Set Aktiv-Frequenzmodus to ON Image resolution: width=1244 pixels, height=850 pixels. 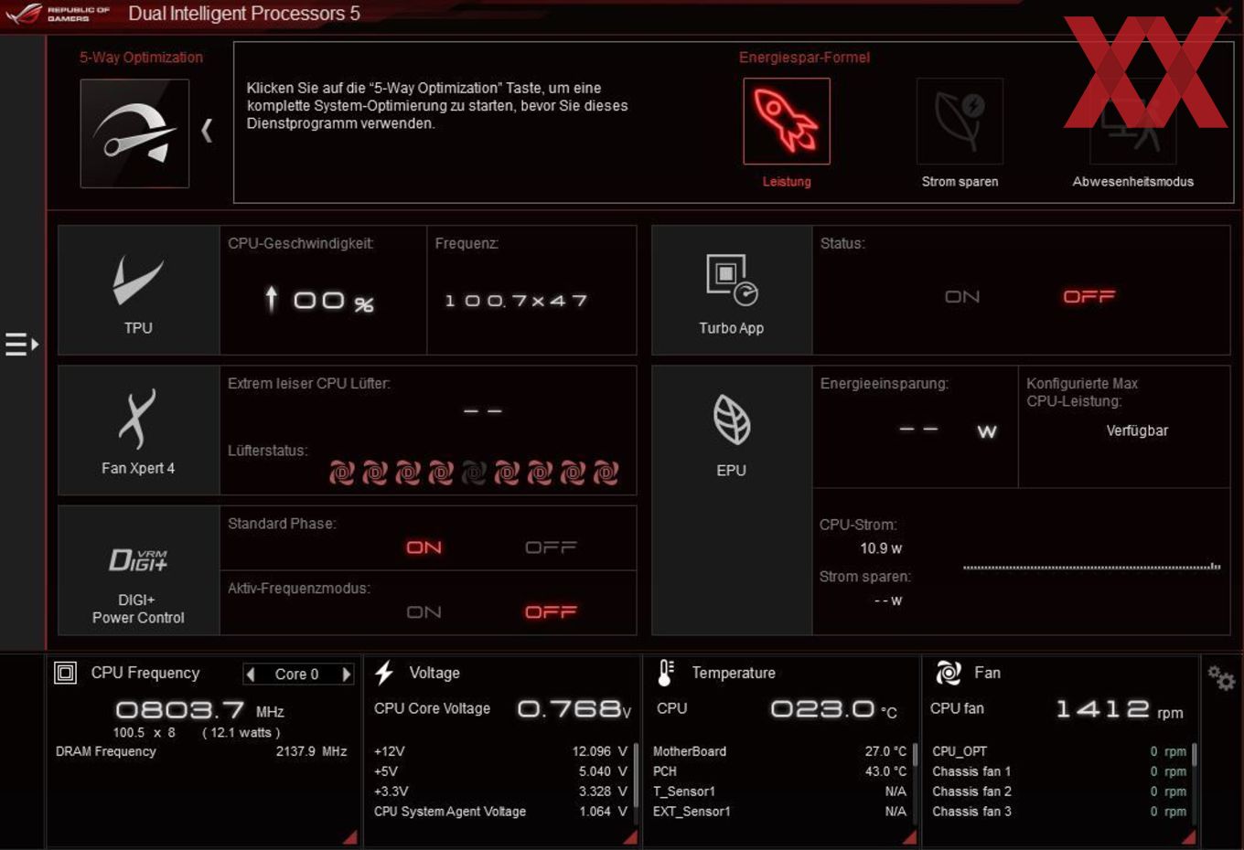[424, 612]
